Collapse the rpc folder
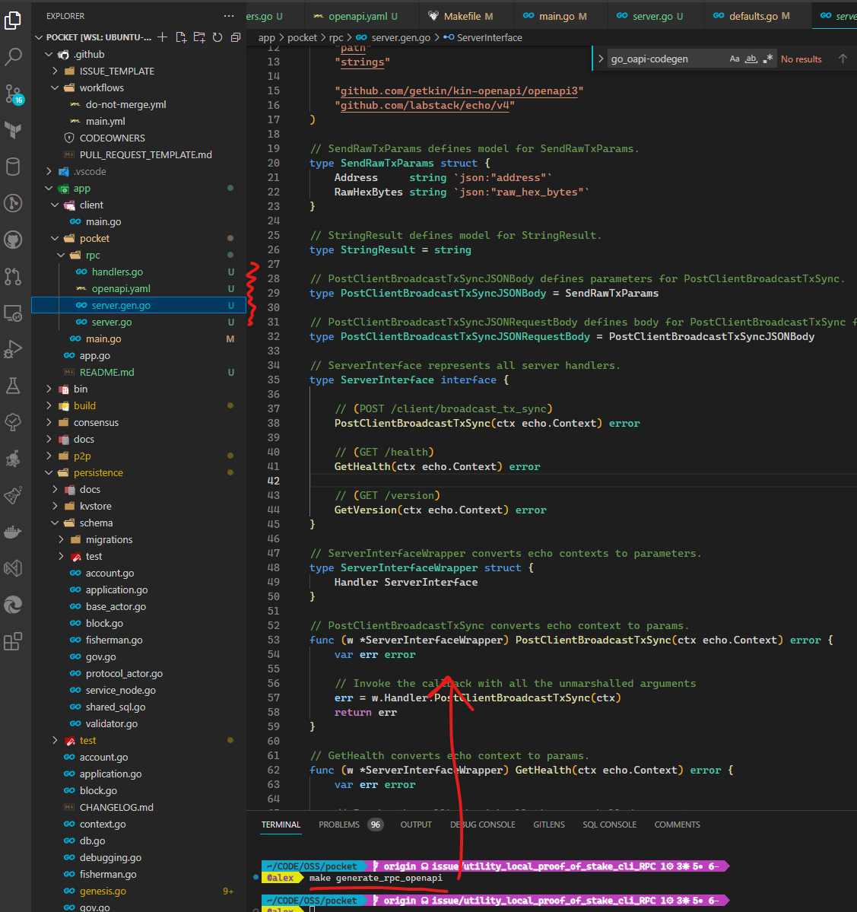Screen dimensions: 857x912 (x=61, y=256)
